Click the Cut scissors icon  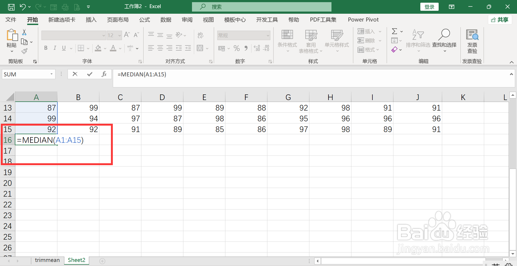24,32
